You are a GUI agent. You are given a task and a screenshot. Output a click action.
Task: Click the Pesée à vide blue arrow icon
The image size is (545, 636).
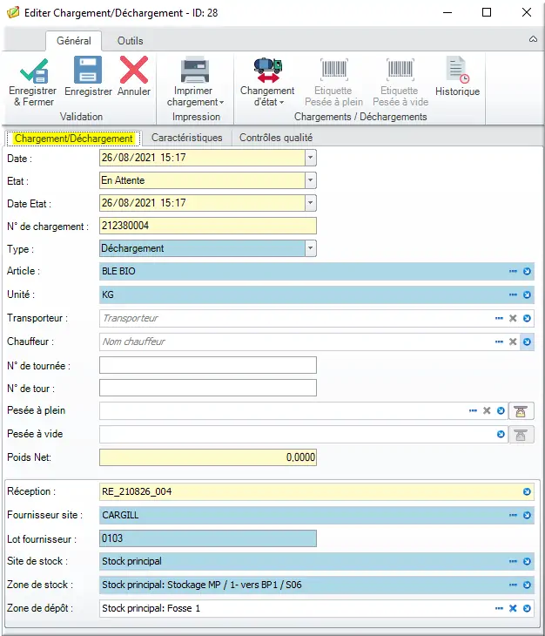click(501, 434)
